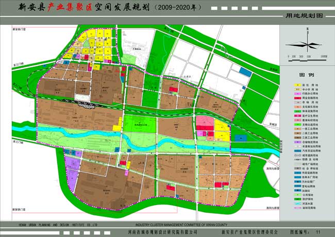This screenshot has width=335, height=237.
Task: Click the drawing number 11 in footer
Action: (x=318, y=232)
